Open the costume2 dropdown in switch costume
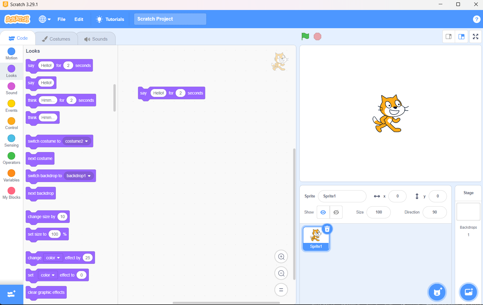This screenshot has width=483, height=305. coord(86,141)
